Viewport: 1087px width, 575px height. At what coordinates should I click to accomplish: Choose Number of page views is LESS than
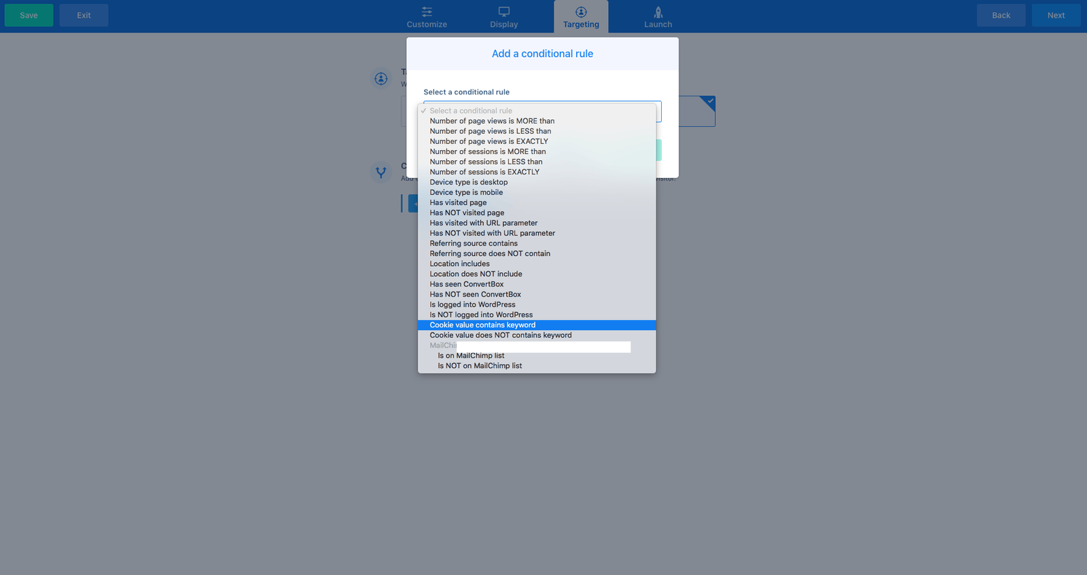tap(537, 131)
